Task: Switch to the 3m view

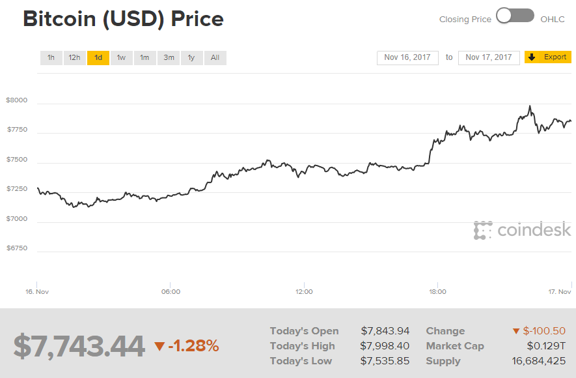Action: (168, 57)
